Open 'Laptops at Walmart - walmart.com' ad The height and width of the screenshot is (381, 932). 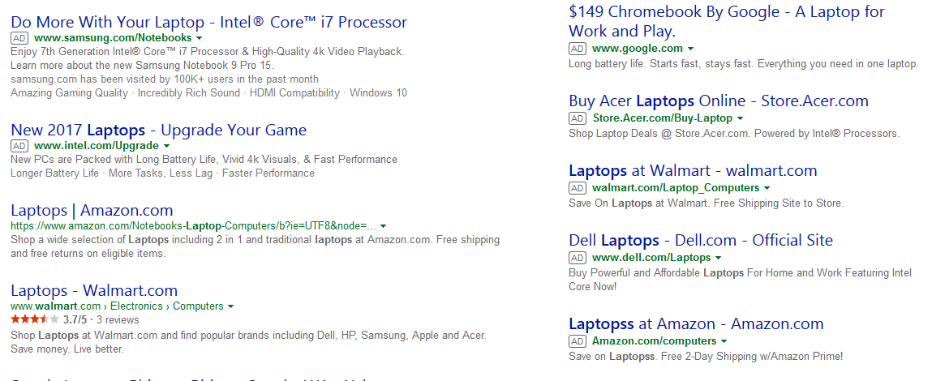[693, 170]
